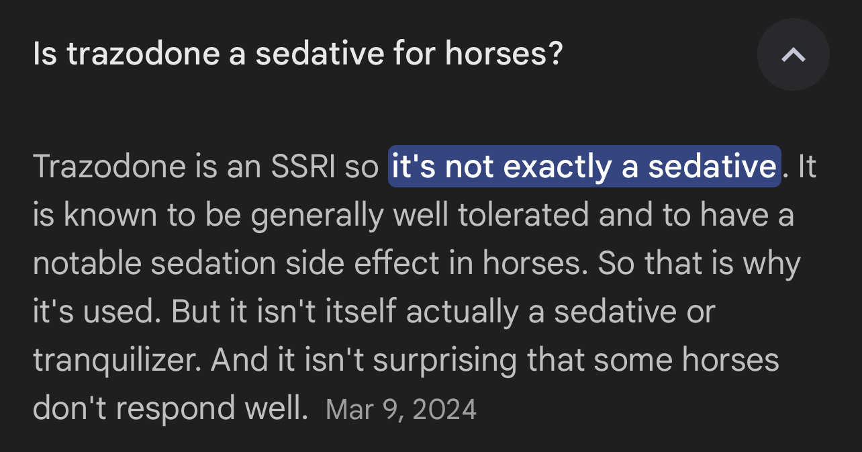
Task: Click the word "tranquilizer" in the answer
Action: point(117,361)
